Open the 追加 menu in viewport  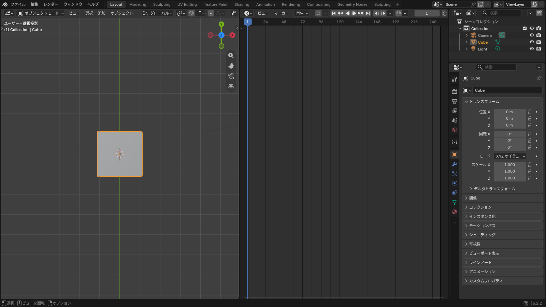click(x=102, y=13)
